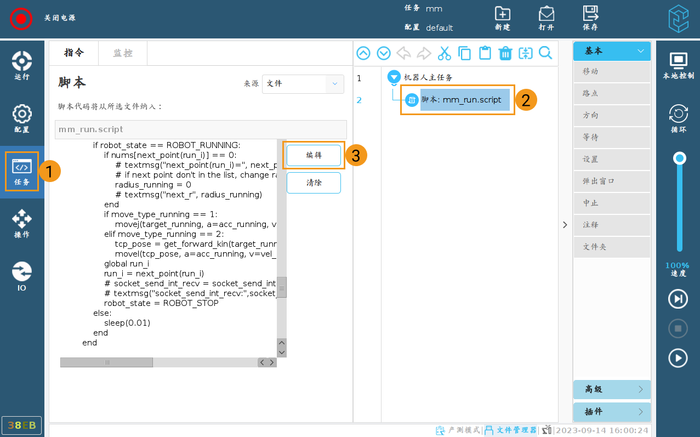Click the 编辑 edit script button
Viewport: 700px width, 437px height.
314,155
